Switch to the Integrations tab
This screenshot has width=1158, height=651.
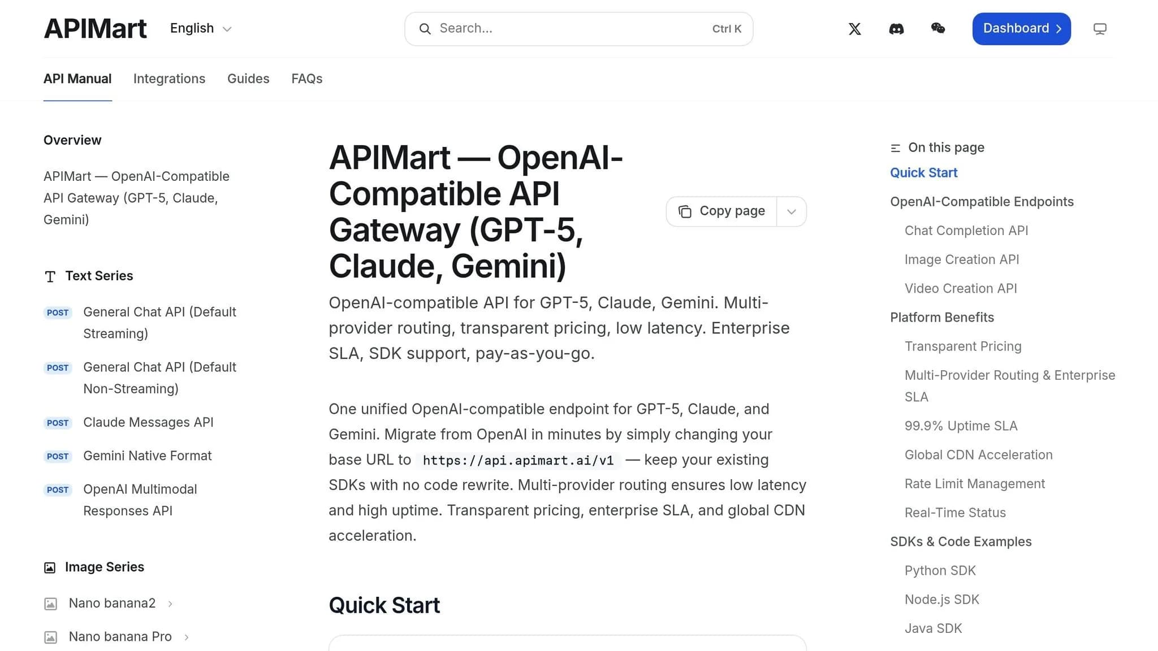169,79
